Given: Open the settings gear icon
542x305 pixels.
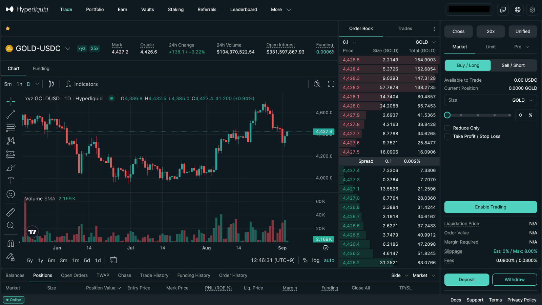Looking at the screenshot, I should 533,9.
